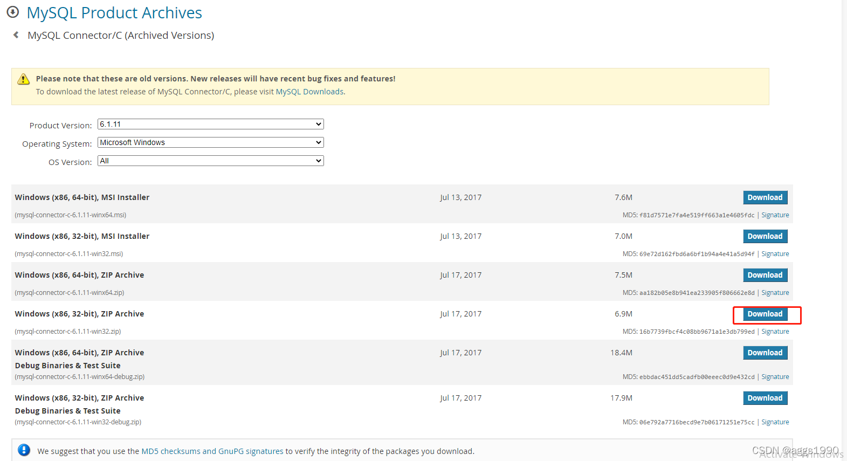Screen dimensions: 847x461
Task: Click the yellow warning triangle icon
Action: [x=24, y=79]
